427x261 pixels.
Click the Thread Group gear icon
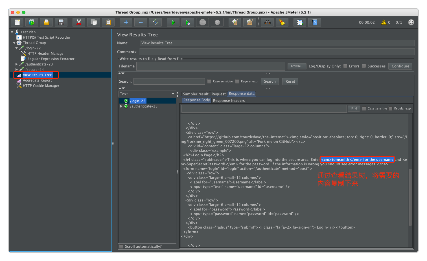coord(19,43)
